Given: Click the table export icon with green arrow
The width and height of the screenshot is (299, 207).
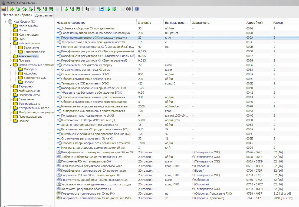Looking at the screenshot, I should coord(108,9).
